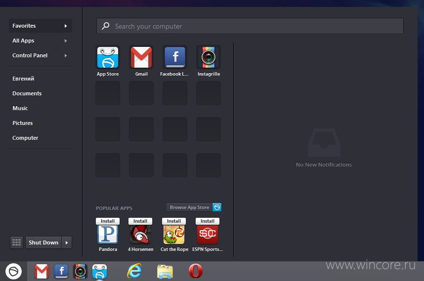Open the Shut Down options arrow
424x281 pixels.
pyautogui.click(x=67, y=242)
